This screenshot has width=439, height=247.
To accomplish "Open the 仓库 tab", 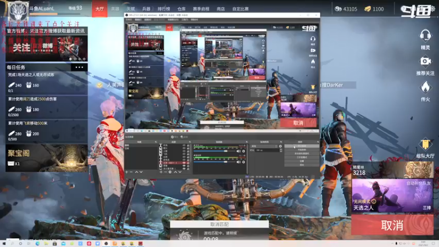I will click(x=182, y=9).
